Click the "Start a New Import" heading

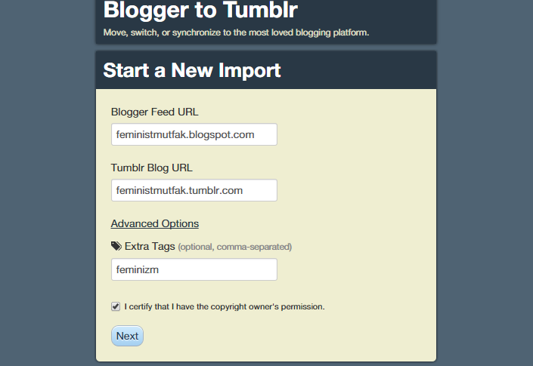[192, 70]
